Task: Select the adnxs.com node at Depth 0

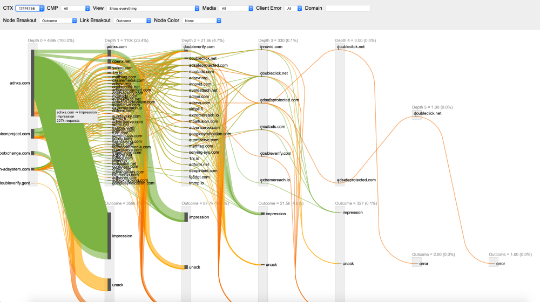Action: [x=33, y=83]
